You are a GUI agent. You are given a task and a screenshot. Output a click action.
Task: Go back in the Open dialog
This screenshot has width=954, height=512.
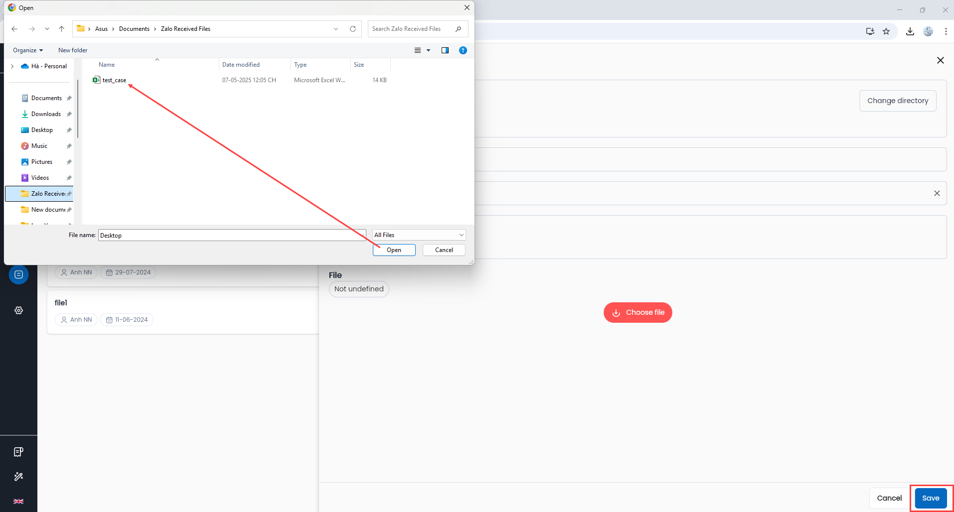[14, 29]
